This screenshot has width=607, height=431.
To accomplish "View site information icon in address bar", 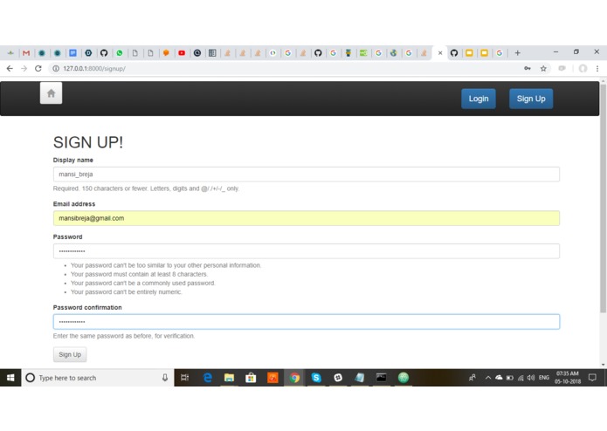I will pos(56,68).
